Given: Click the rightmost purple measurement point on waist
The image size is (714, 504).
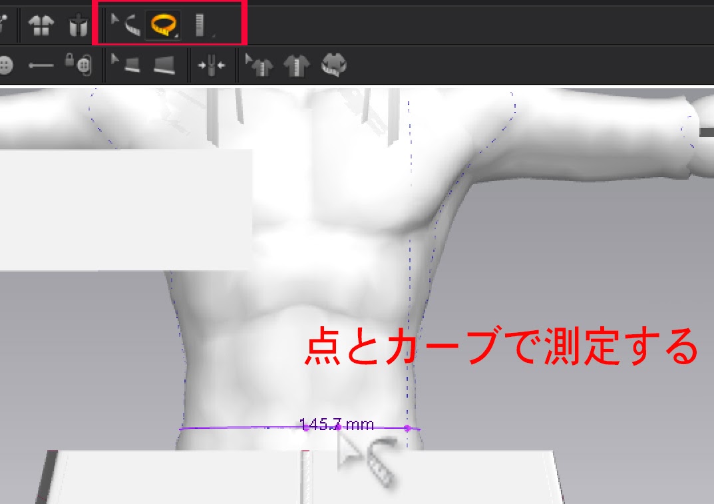Looking at the screenshot, I should (x=407, y=428).
